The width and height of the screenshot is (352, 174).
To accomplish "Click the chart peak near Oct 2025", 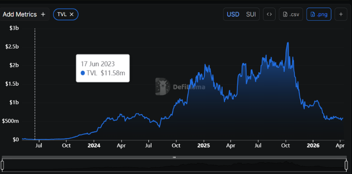I will pos(288,43).
